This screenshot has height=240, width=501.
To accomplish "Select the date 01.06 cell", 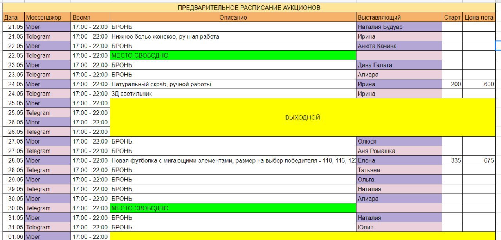I will [14, 236].
